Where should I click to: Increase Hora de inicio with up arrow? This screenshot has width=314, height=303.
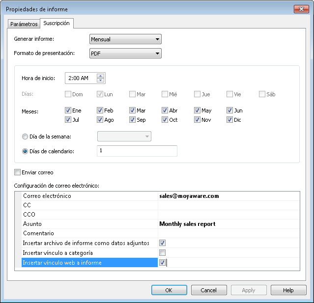coord(101,76)
